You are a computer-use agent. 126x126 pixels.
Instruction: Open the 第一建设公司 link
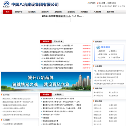tap(98, 92)
